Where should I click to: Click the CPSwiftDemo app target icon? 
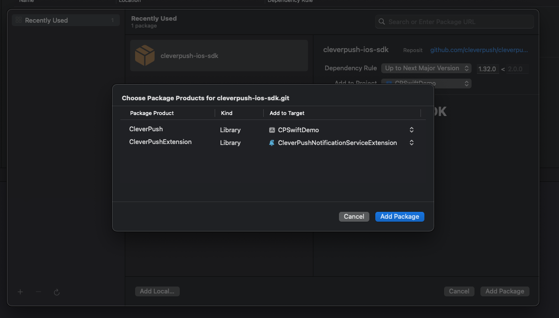click(x=272, y=130)
